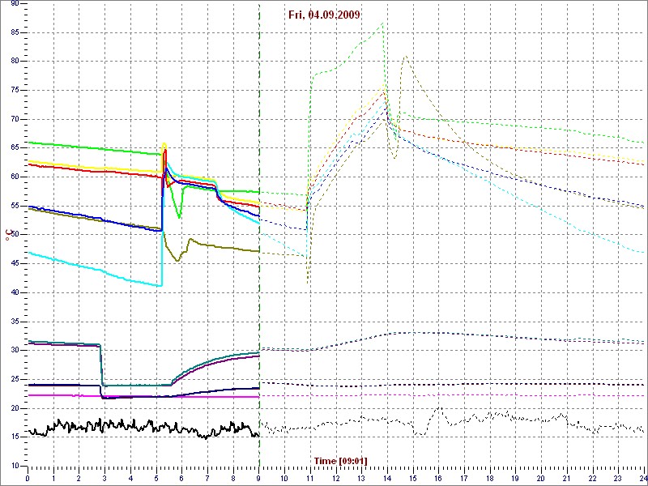Click the 30 value on temperature axis
648x486 pixels.
(x=15, y=351)
